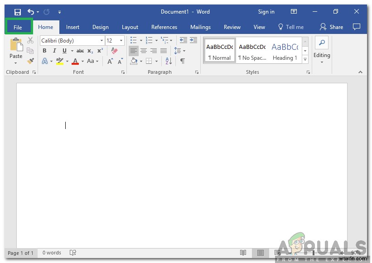Viewport: 372px width, 263px height.
Task: Click Sign in
Action: [x=266, y=12]
